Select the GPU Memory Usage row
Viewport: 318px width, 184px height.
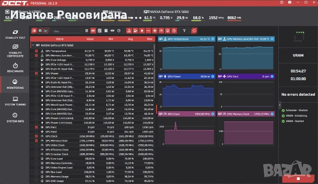click(x=92, y=177)
